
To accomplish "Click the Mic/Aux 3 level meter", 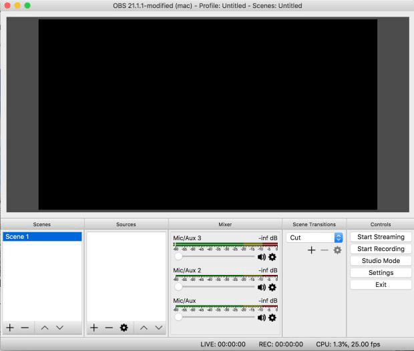I will [226, 244].
